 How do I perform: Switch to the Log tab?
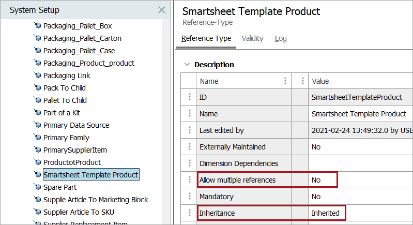[281, 38]
